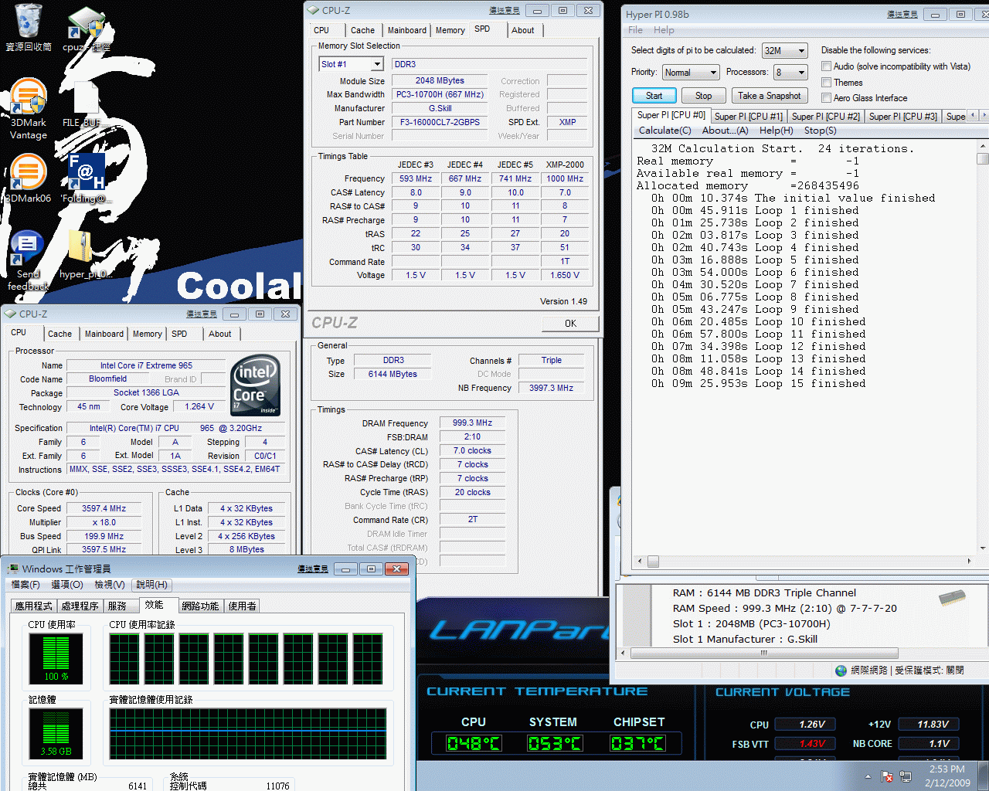989x791 pixels.
Task: Click OK button in CPU-Z SPD window
Action: click(x=570, y=324)
